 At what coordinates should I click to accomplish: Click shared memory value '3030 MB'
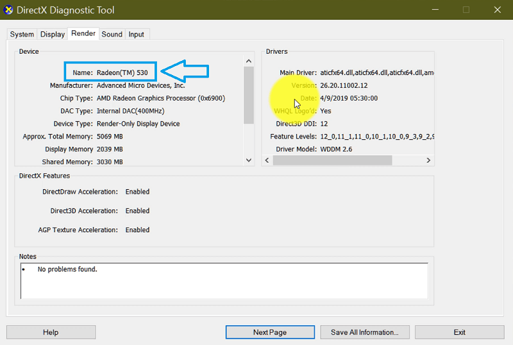coord(110,162)
